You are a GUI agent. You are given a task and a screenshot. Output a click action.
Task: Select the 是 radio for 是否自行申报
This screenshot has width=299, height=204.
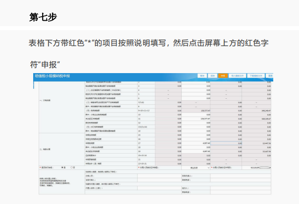point(62,167)
